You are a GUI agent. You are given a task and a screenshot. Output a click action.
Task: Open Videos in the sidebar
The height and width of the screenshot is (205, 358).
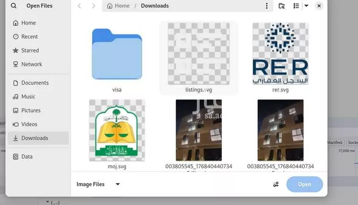pyautogui.click(x=38, y=124)
